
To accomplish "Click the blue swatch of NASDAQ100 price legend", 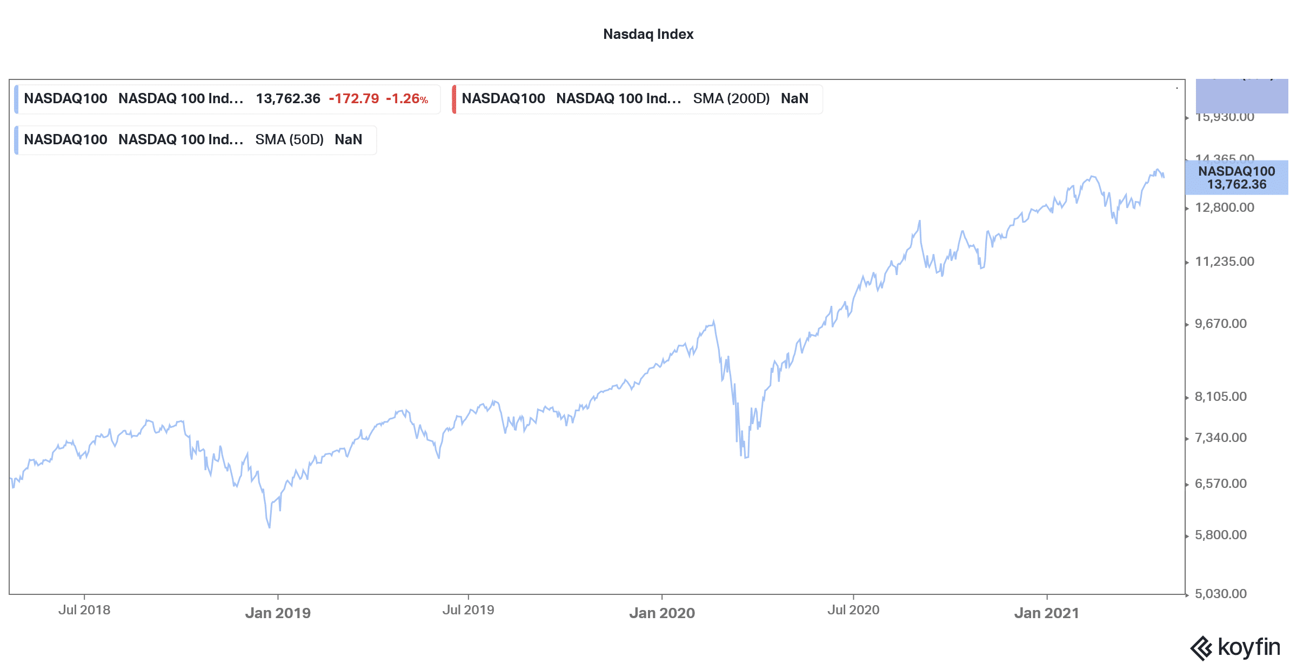I will 16,99.
